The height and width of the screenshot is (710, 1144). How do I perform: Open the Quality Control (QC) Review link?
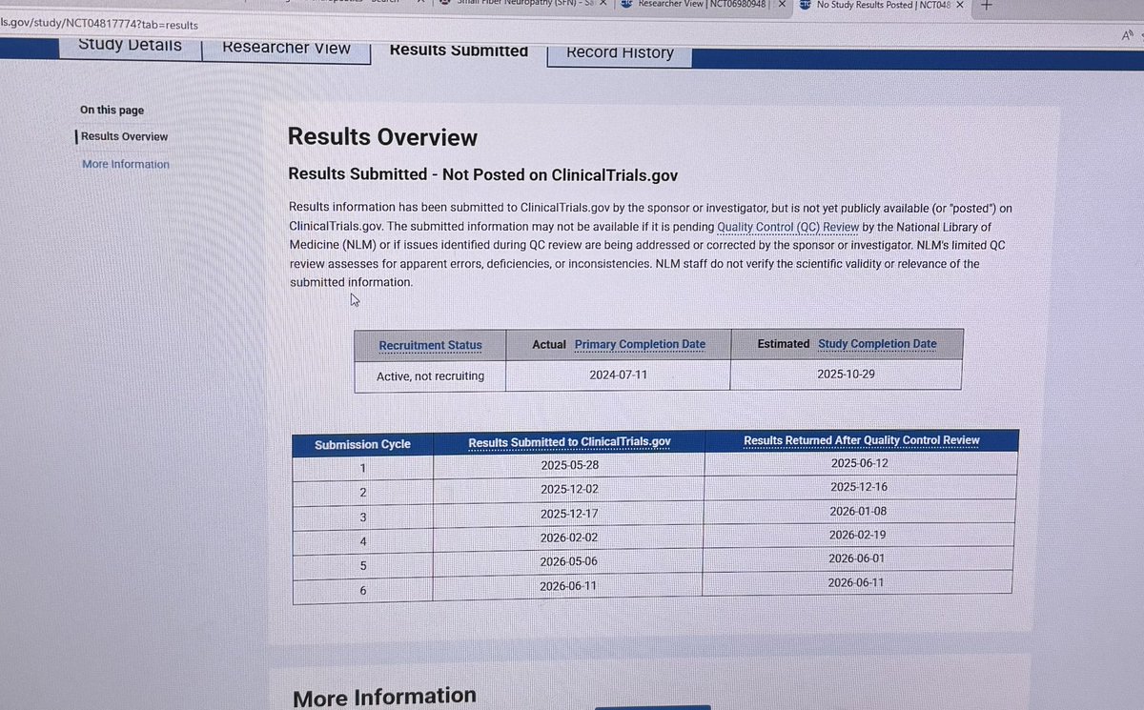coord(788,227)
